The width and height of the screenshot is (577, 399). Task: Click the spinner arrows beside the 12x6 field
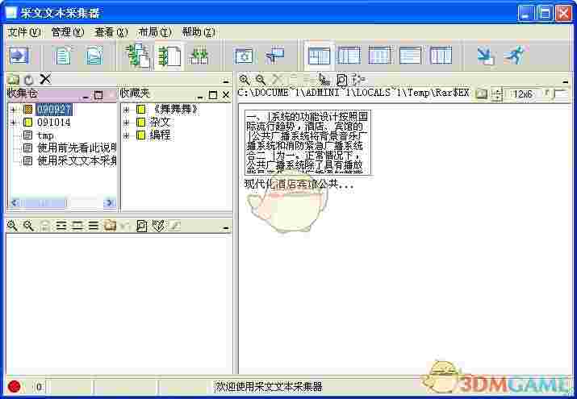(497, 94)
